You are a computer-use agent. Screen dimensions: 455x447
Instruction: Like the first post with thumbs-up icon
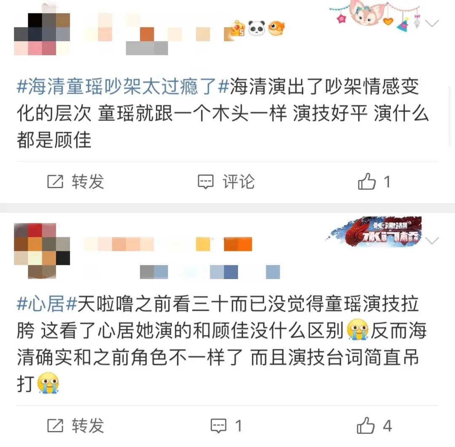[367, 181]
